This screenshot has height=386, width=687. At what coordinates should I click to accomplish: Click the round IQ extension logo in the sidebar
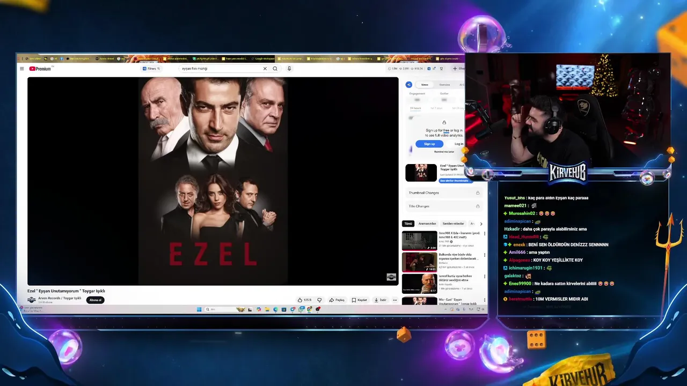pos(409,85)
